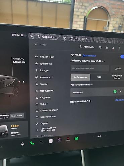Focus the Поиск search field
124x166 pixels.
click(x=43, y=45)
